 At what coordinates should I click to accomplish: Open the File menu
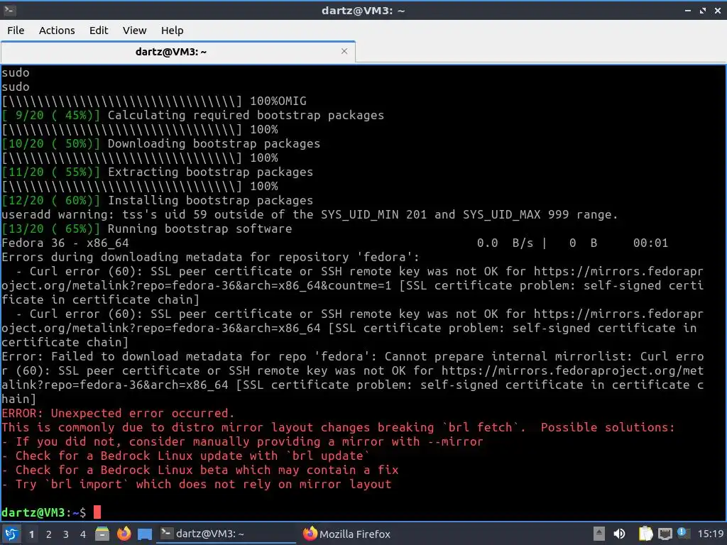16,30
